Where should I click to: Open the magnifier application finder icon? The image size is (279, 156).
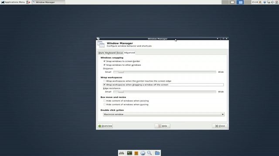coord(150,153)
